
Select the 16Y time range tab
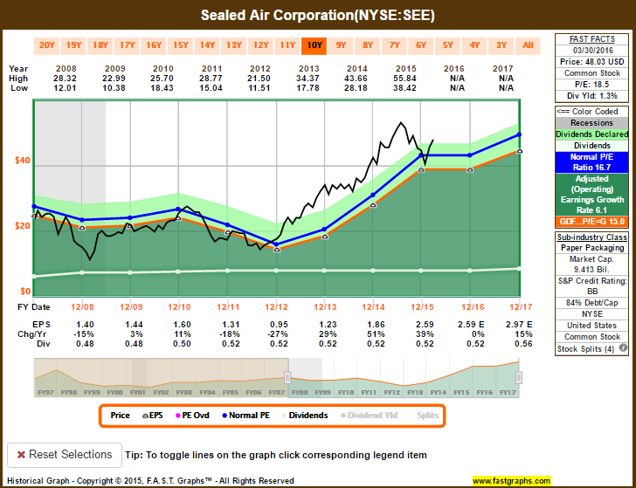pos(154,45)
